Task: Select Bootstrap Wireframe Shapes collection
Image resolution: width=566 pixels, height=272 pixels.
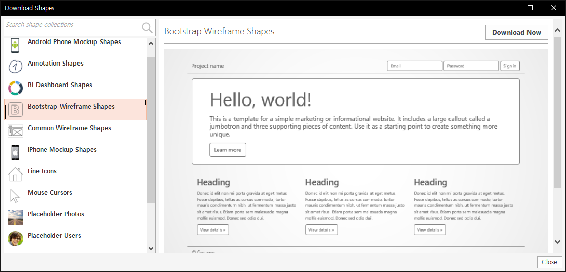Action: pos(75,110)
